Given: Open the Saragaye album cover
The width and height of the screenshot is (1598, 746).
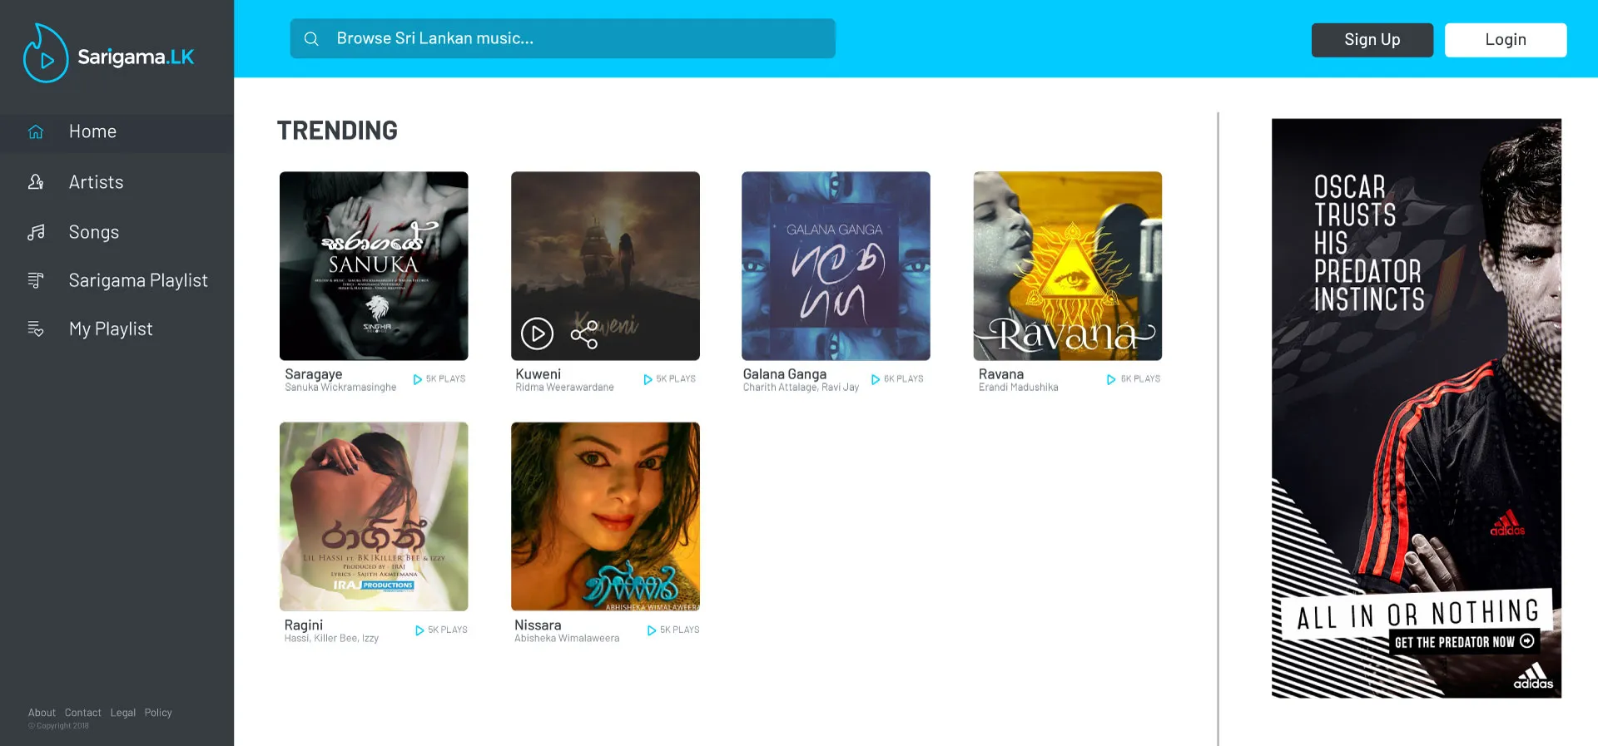Looking at the screenshot, I should pyautogui.click(x=374, y=266).
